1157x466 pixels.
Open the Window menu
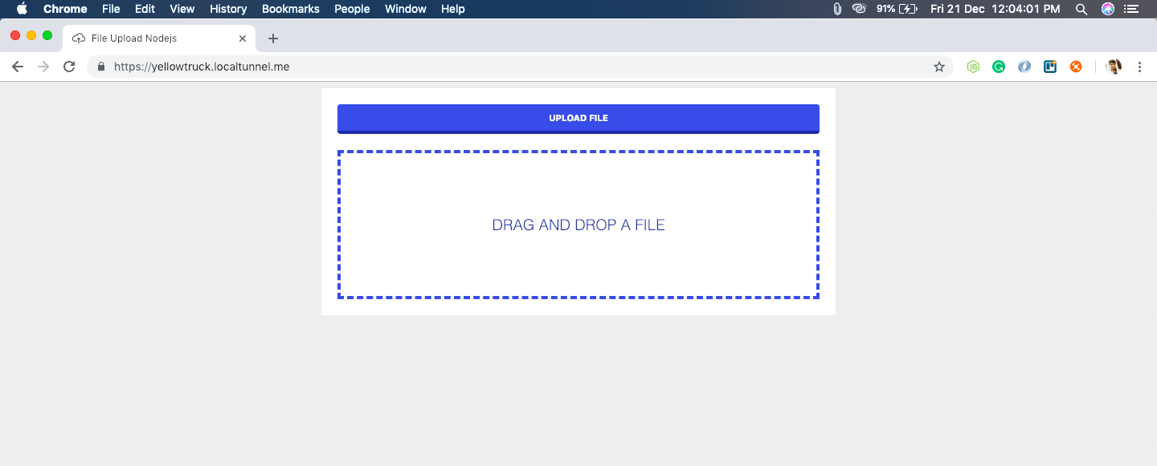406,9
